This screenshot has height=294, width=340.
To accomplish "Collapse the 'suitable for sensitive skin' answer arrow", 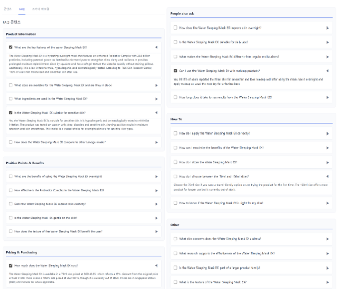I will coord(156,112).
